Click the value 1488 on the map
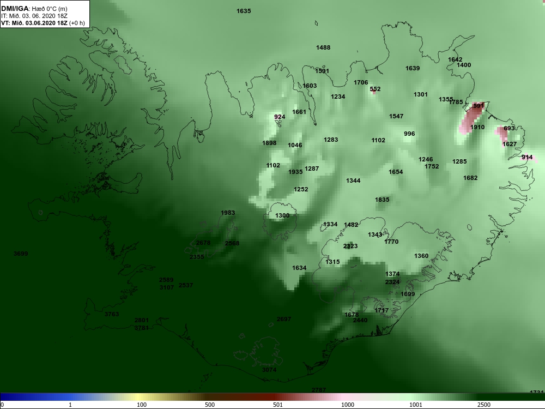Screen dimensions: 545x409 click(x=323, y=47)
